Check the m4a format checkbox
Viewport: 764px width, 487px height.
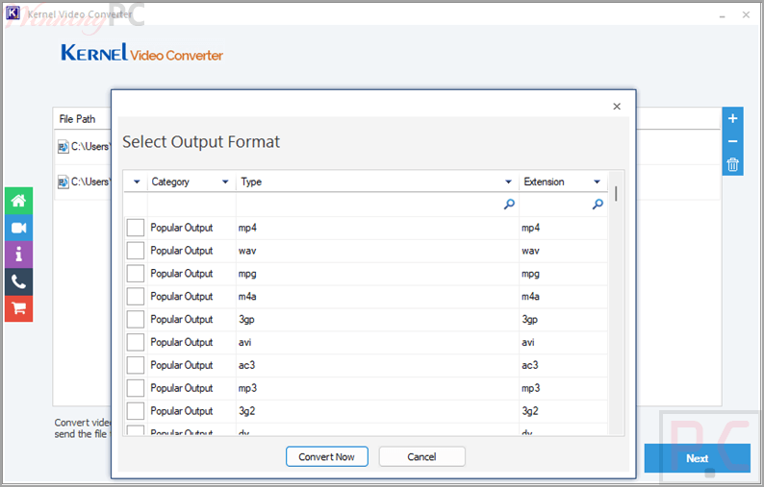tap(136, 296)
